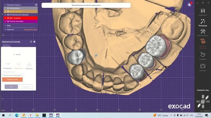Screen dimensions: 211x118
Task: Click the top arrow of the view cube
Action: click(203, 97)
